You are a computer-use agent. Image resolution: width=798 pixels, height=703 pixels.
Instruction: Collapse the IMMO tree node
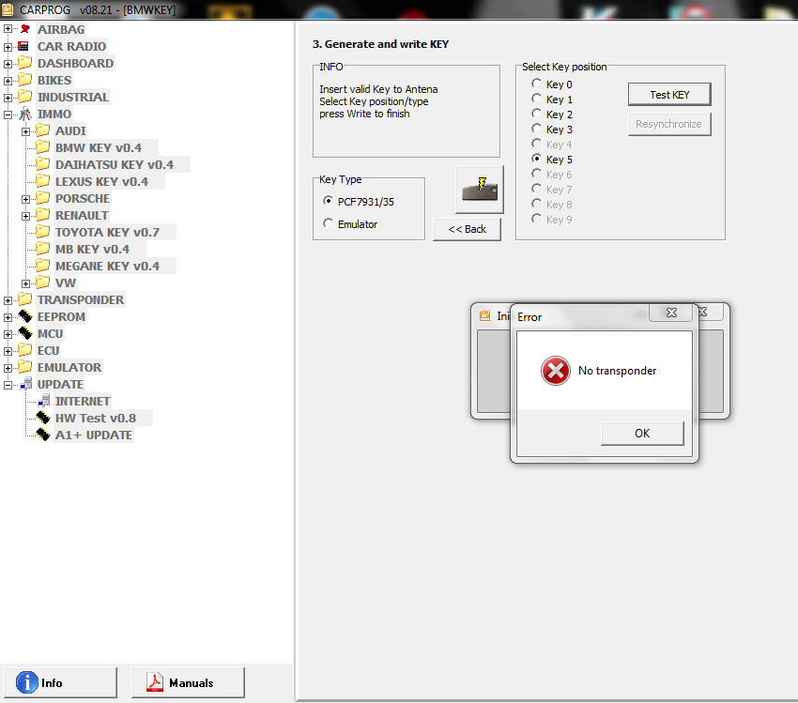pos(8,115)
